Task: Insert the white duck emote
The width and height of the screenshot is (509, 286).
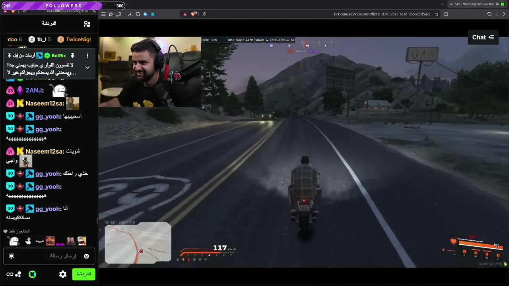Action: [x=28, y=241]
